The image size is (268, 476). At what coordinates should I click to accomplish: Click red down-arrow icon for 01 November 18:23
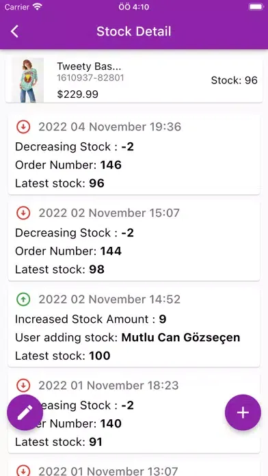[x=23, y=386]
